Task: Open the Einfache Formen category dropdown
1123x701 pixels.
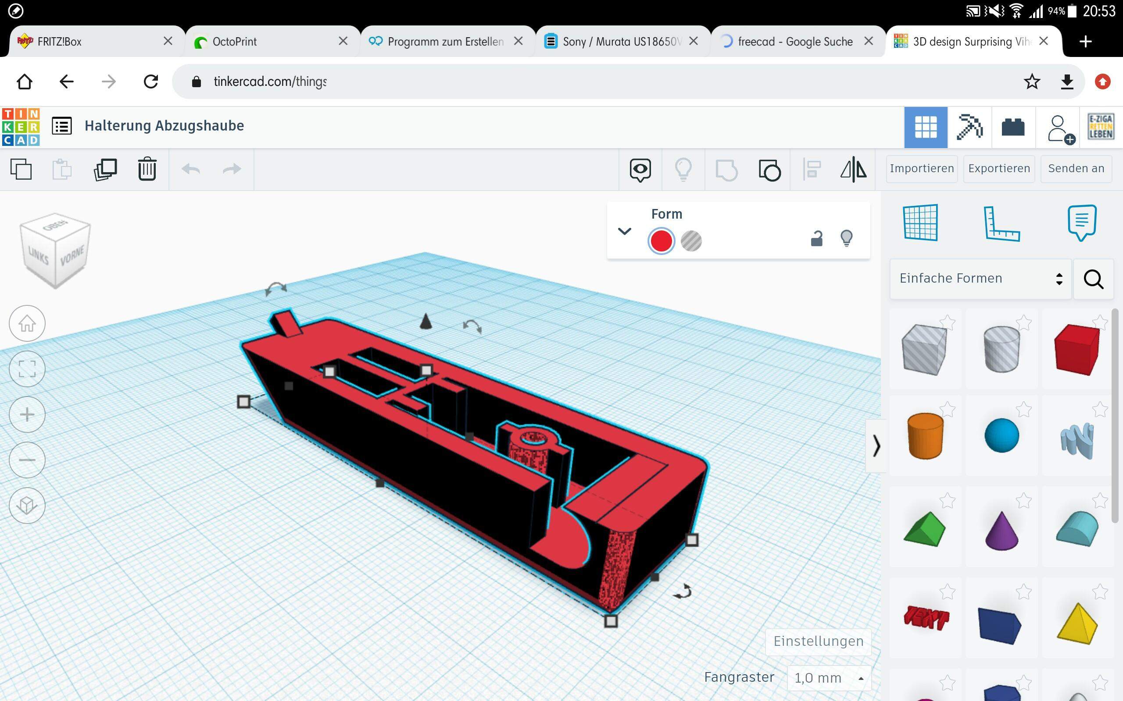Action: 979,278
